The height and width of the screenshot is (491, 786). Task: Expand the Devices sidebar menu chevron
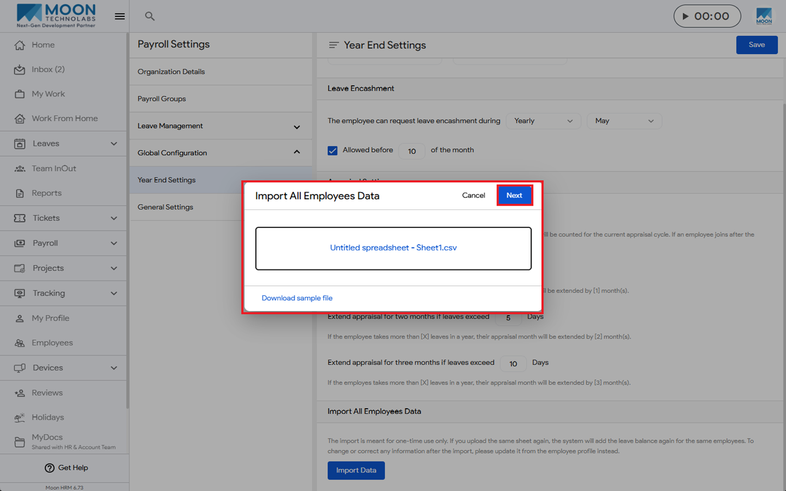tap(114, 368)
